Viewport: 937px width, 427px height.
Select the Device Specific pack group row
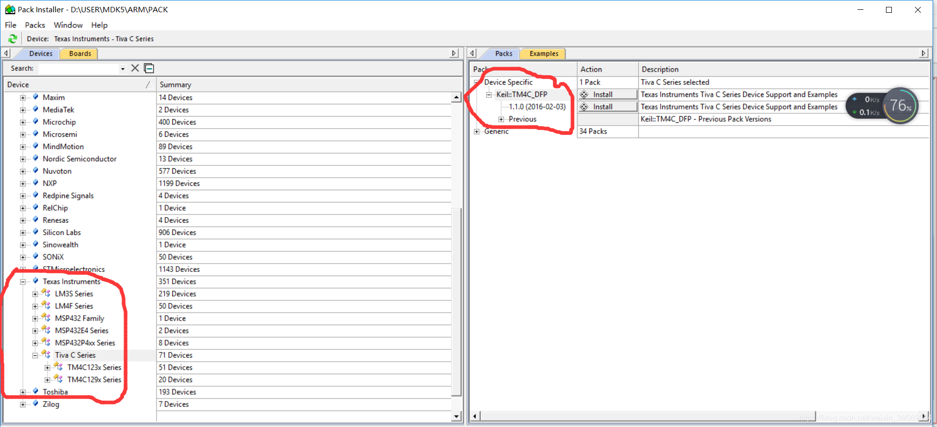tap(508, 82)
